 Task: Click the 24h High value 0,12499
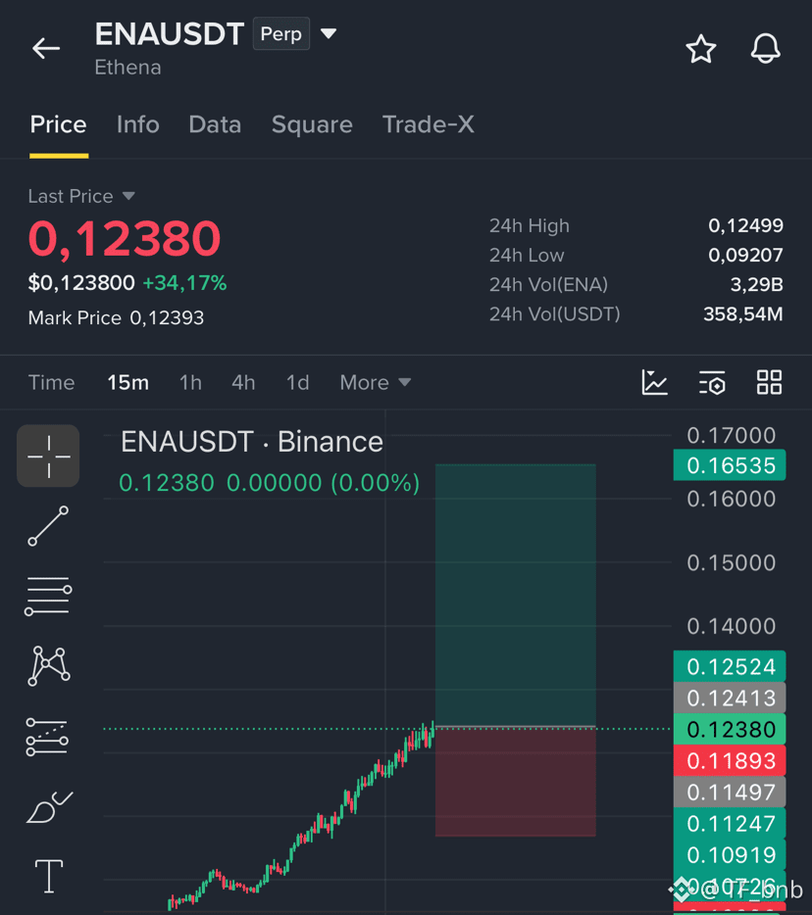click(745, 226)
